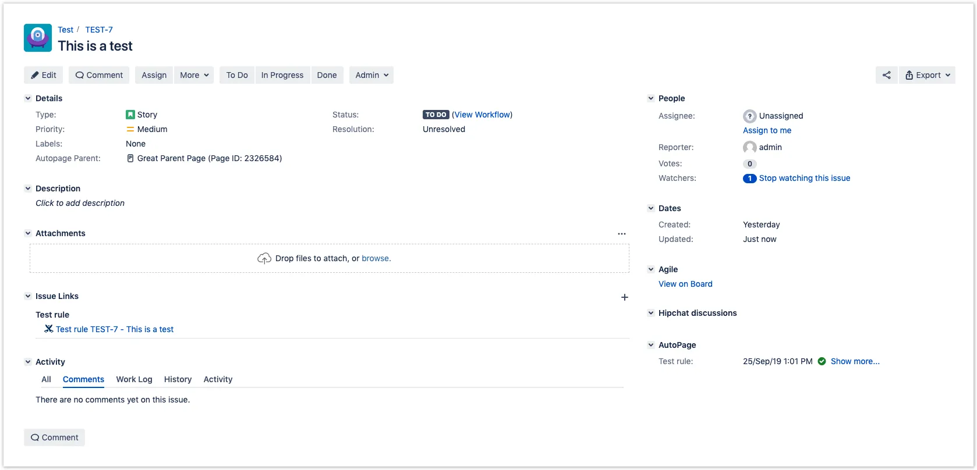
Task: Click the Great Parent Page document icon
Action: point(130,158)
